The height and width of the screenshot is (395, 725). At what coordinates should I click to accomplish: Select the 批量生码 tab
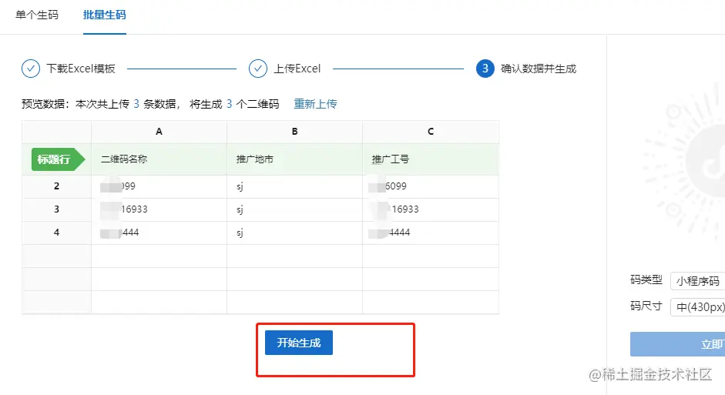coord(105,15)
